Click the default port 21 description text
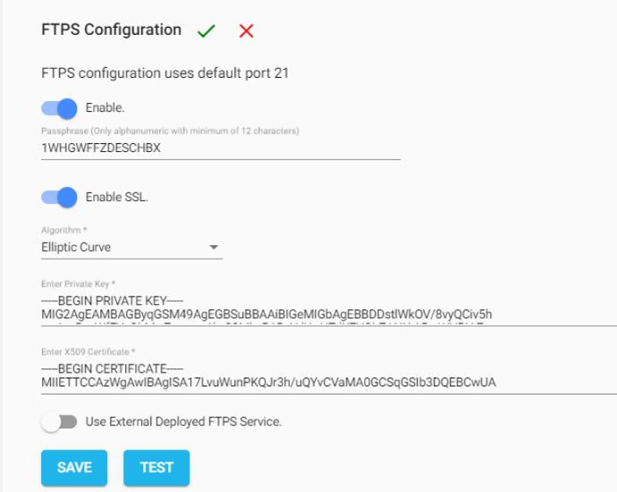The height and width of the screenshot is (492, 617). 165,73
